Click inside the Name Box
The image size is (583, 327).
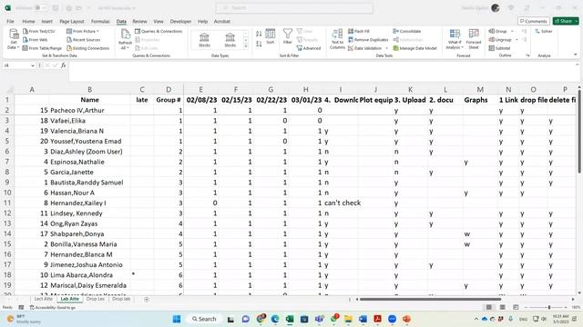click(16, 65)
